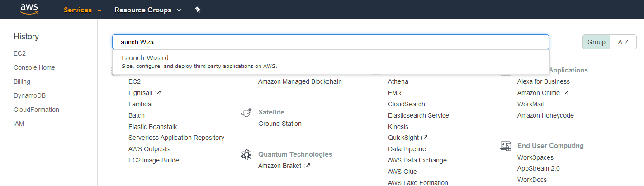The height and width of the screenshot is (186, 644).
Task: Expand the Resource Groups dropdown
Action: click(147, 10)
